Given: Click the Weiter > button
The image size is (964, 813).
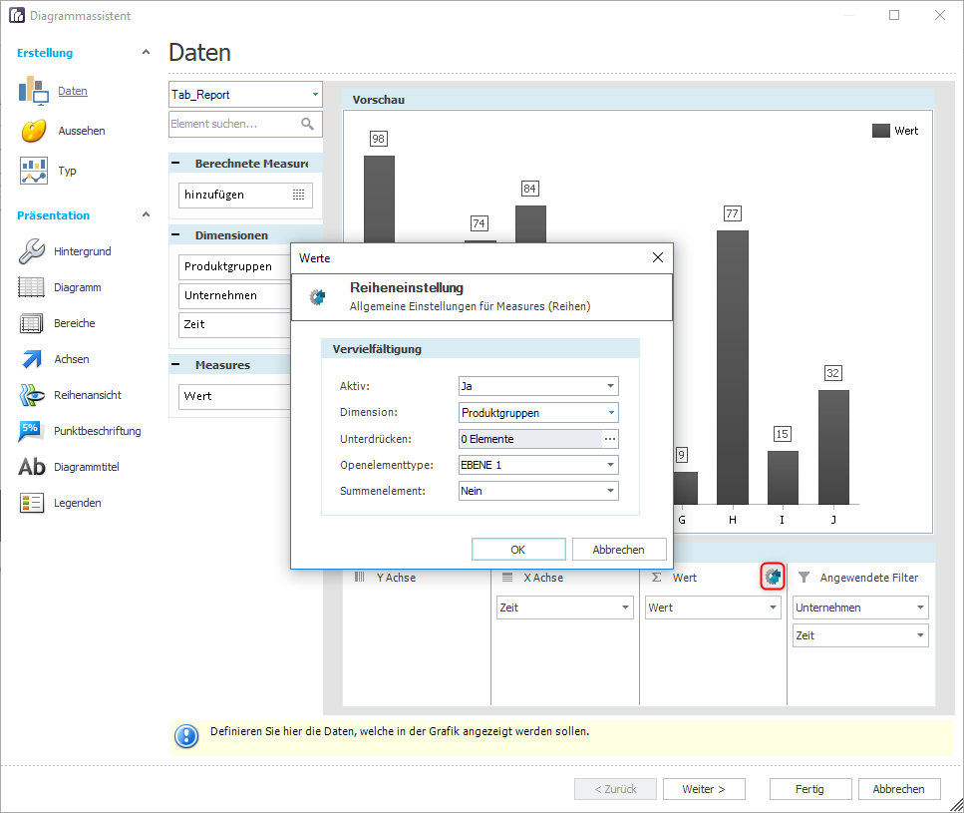Looking at the screenshot, I should (x=704, y=789).
